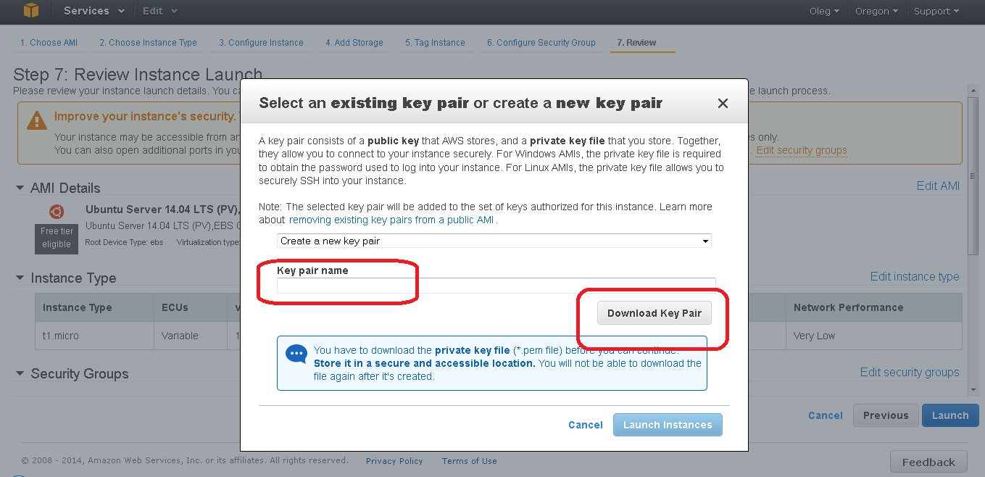Collapse the AMI Details section
Image resolution: width=985 pixels, height=477 pixels.
click(x=20, y=188)
